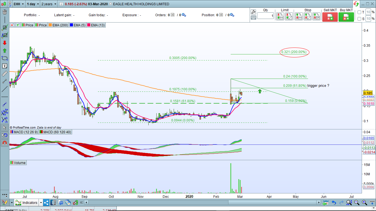Click the Qty input field
Viewport: 376px width, 211px height.
pos(266,16)
